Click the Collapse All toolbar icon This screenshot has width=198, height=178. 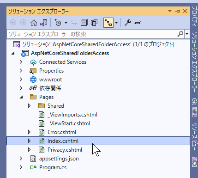[x=84, y=23]
